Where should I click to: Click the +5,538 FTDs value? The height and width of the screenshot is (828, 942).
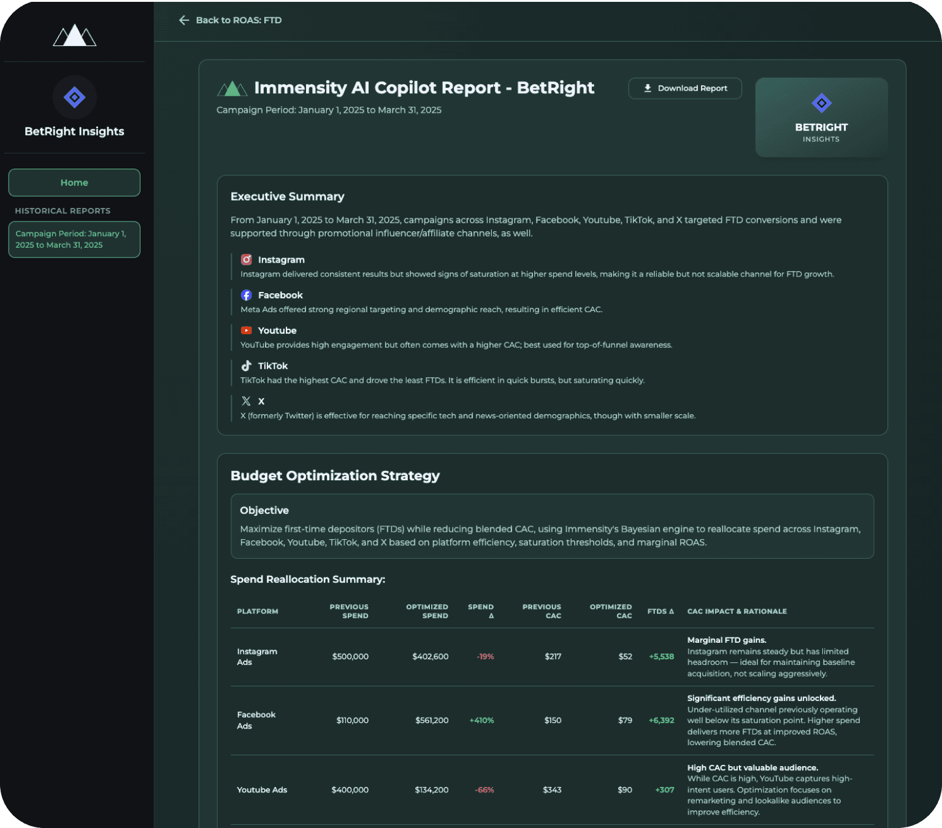(x=661, y=657)
